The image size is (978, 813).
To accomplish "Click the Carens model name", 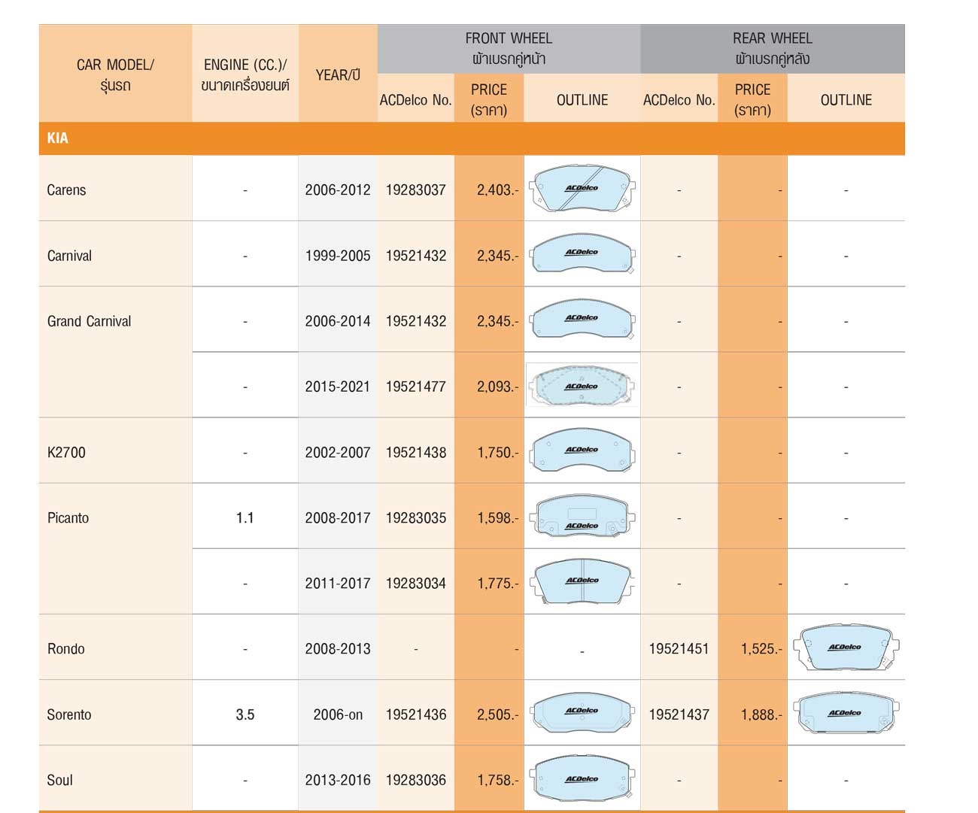I will pyautogui.click(x=66, y=190).
